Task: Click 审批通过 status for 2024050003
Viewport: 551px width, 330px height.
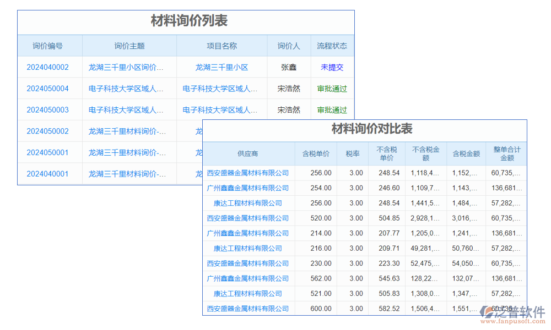Action: (x=332, y=109)
